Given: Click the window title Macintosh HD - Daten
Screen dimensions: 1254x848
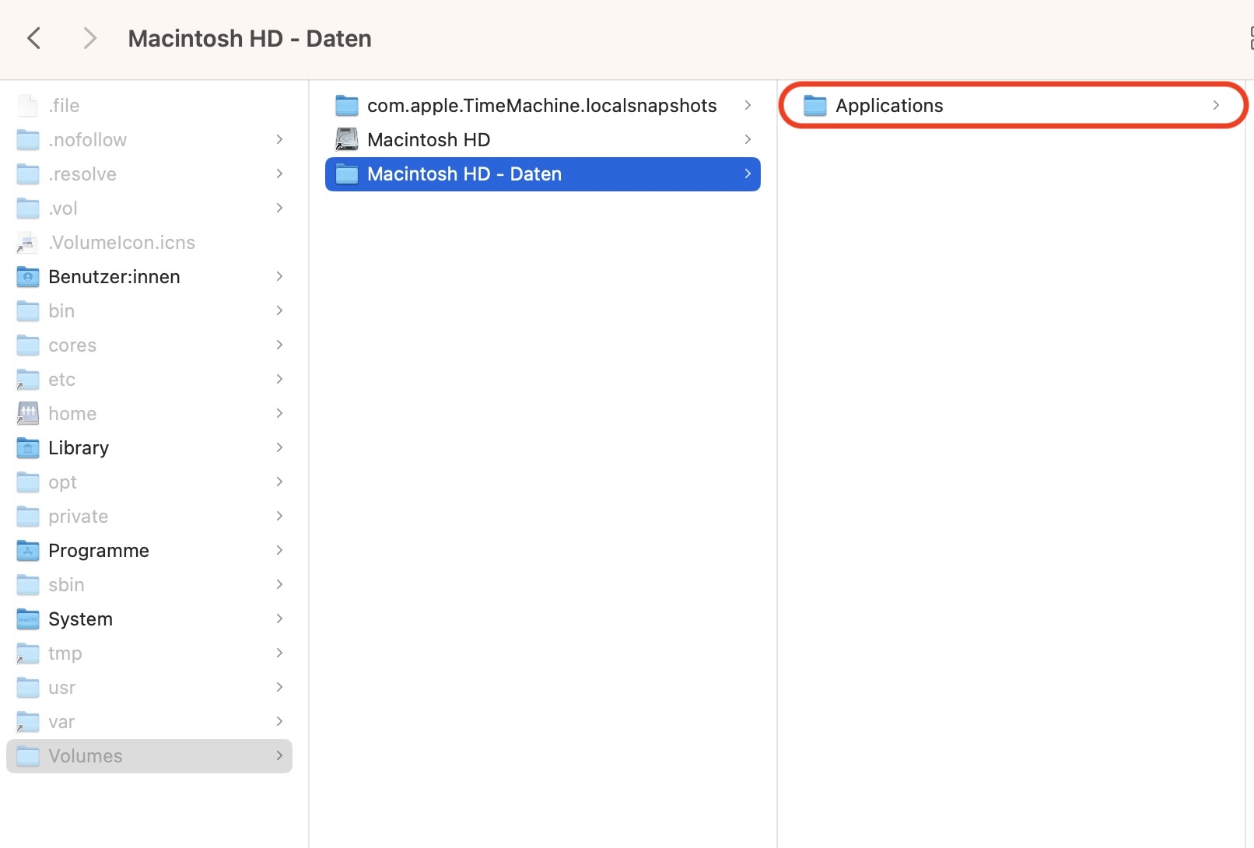Looking at the screenshot, I should click(250, 39).
